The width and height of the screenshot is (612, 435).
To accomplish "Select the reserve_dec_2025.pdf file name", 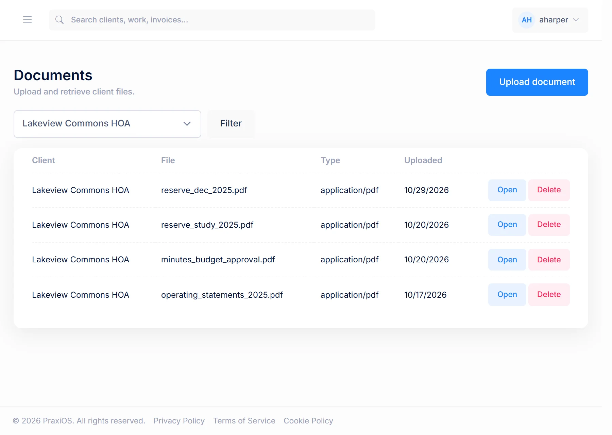I will 204,190.
